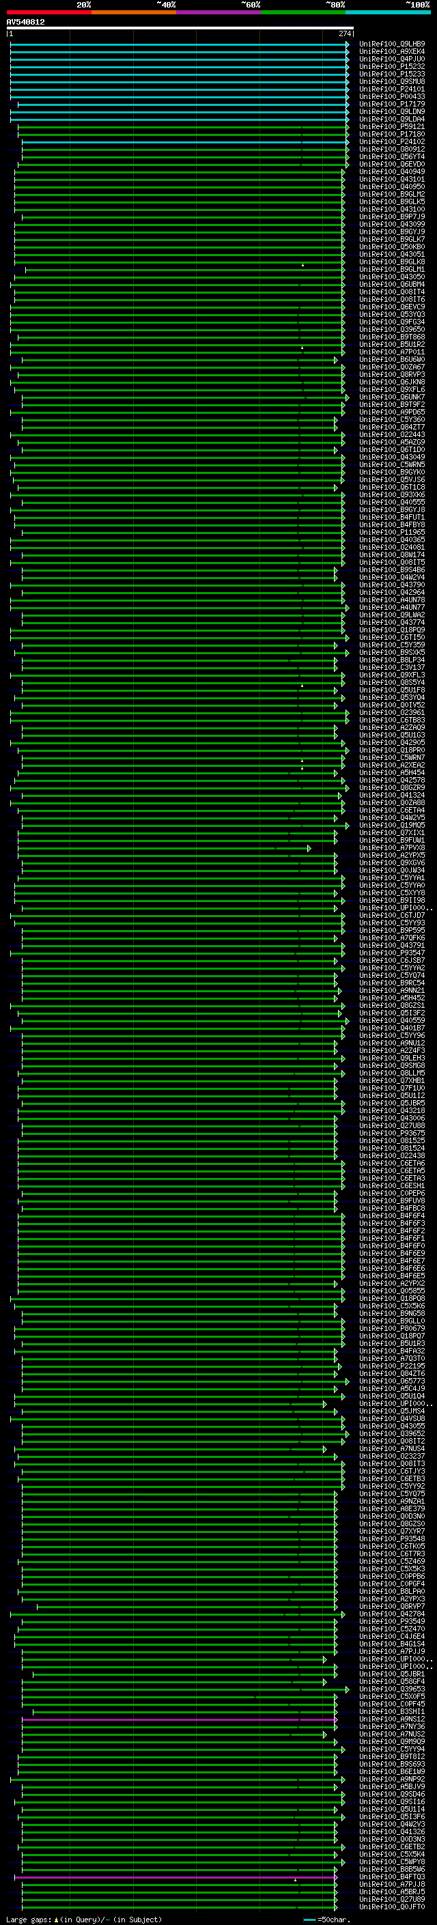Click the query end position 274
Screen dimensions: 437x1925
[345, 33]
